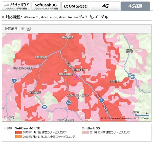The width and height of the screenshot is (153, 143).
Task: Click the Route 265 hexagon road marker
Action: point(44,107)
